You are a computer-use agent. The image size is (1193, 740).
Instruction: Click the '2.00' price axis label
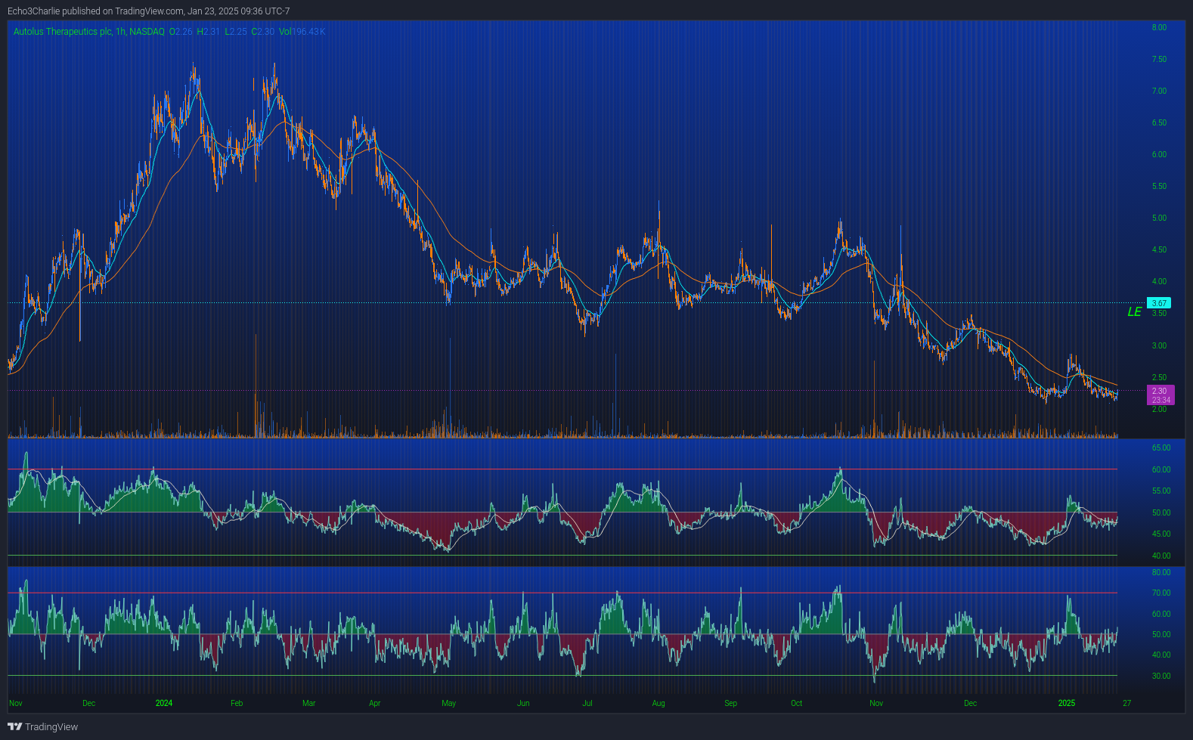tap(1159, 409)
